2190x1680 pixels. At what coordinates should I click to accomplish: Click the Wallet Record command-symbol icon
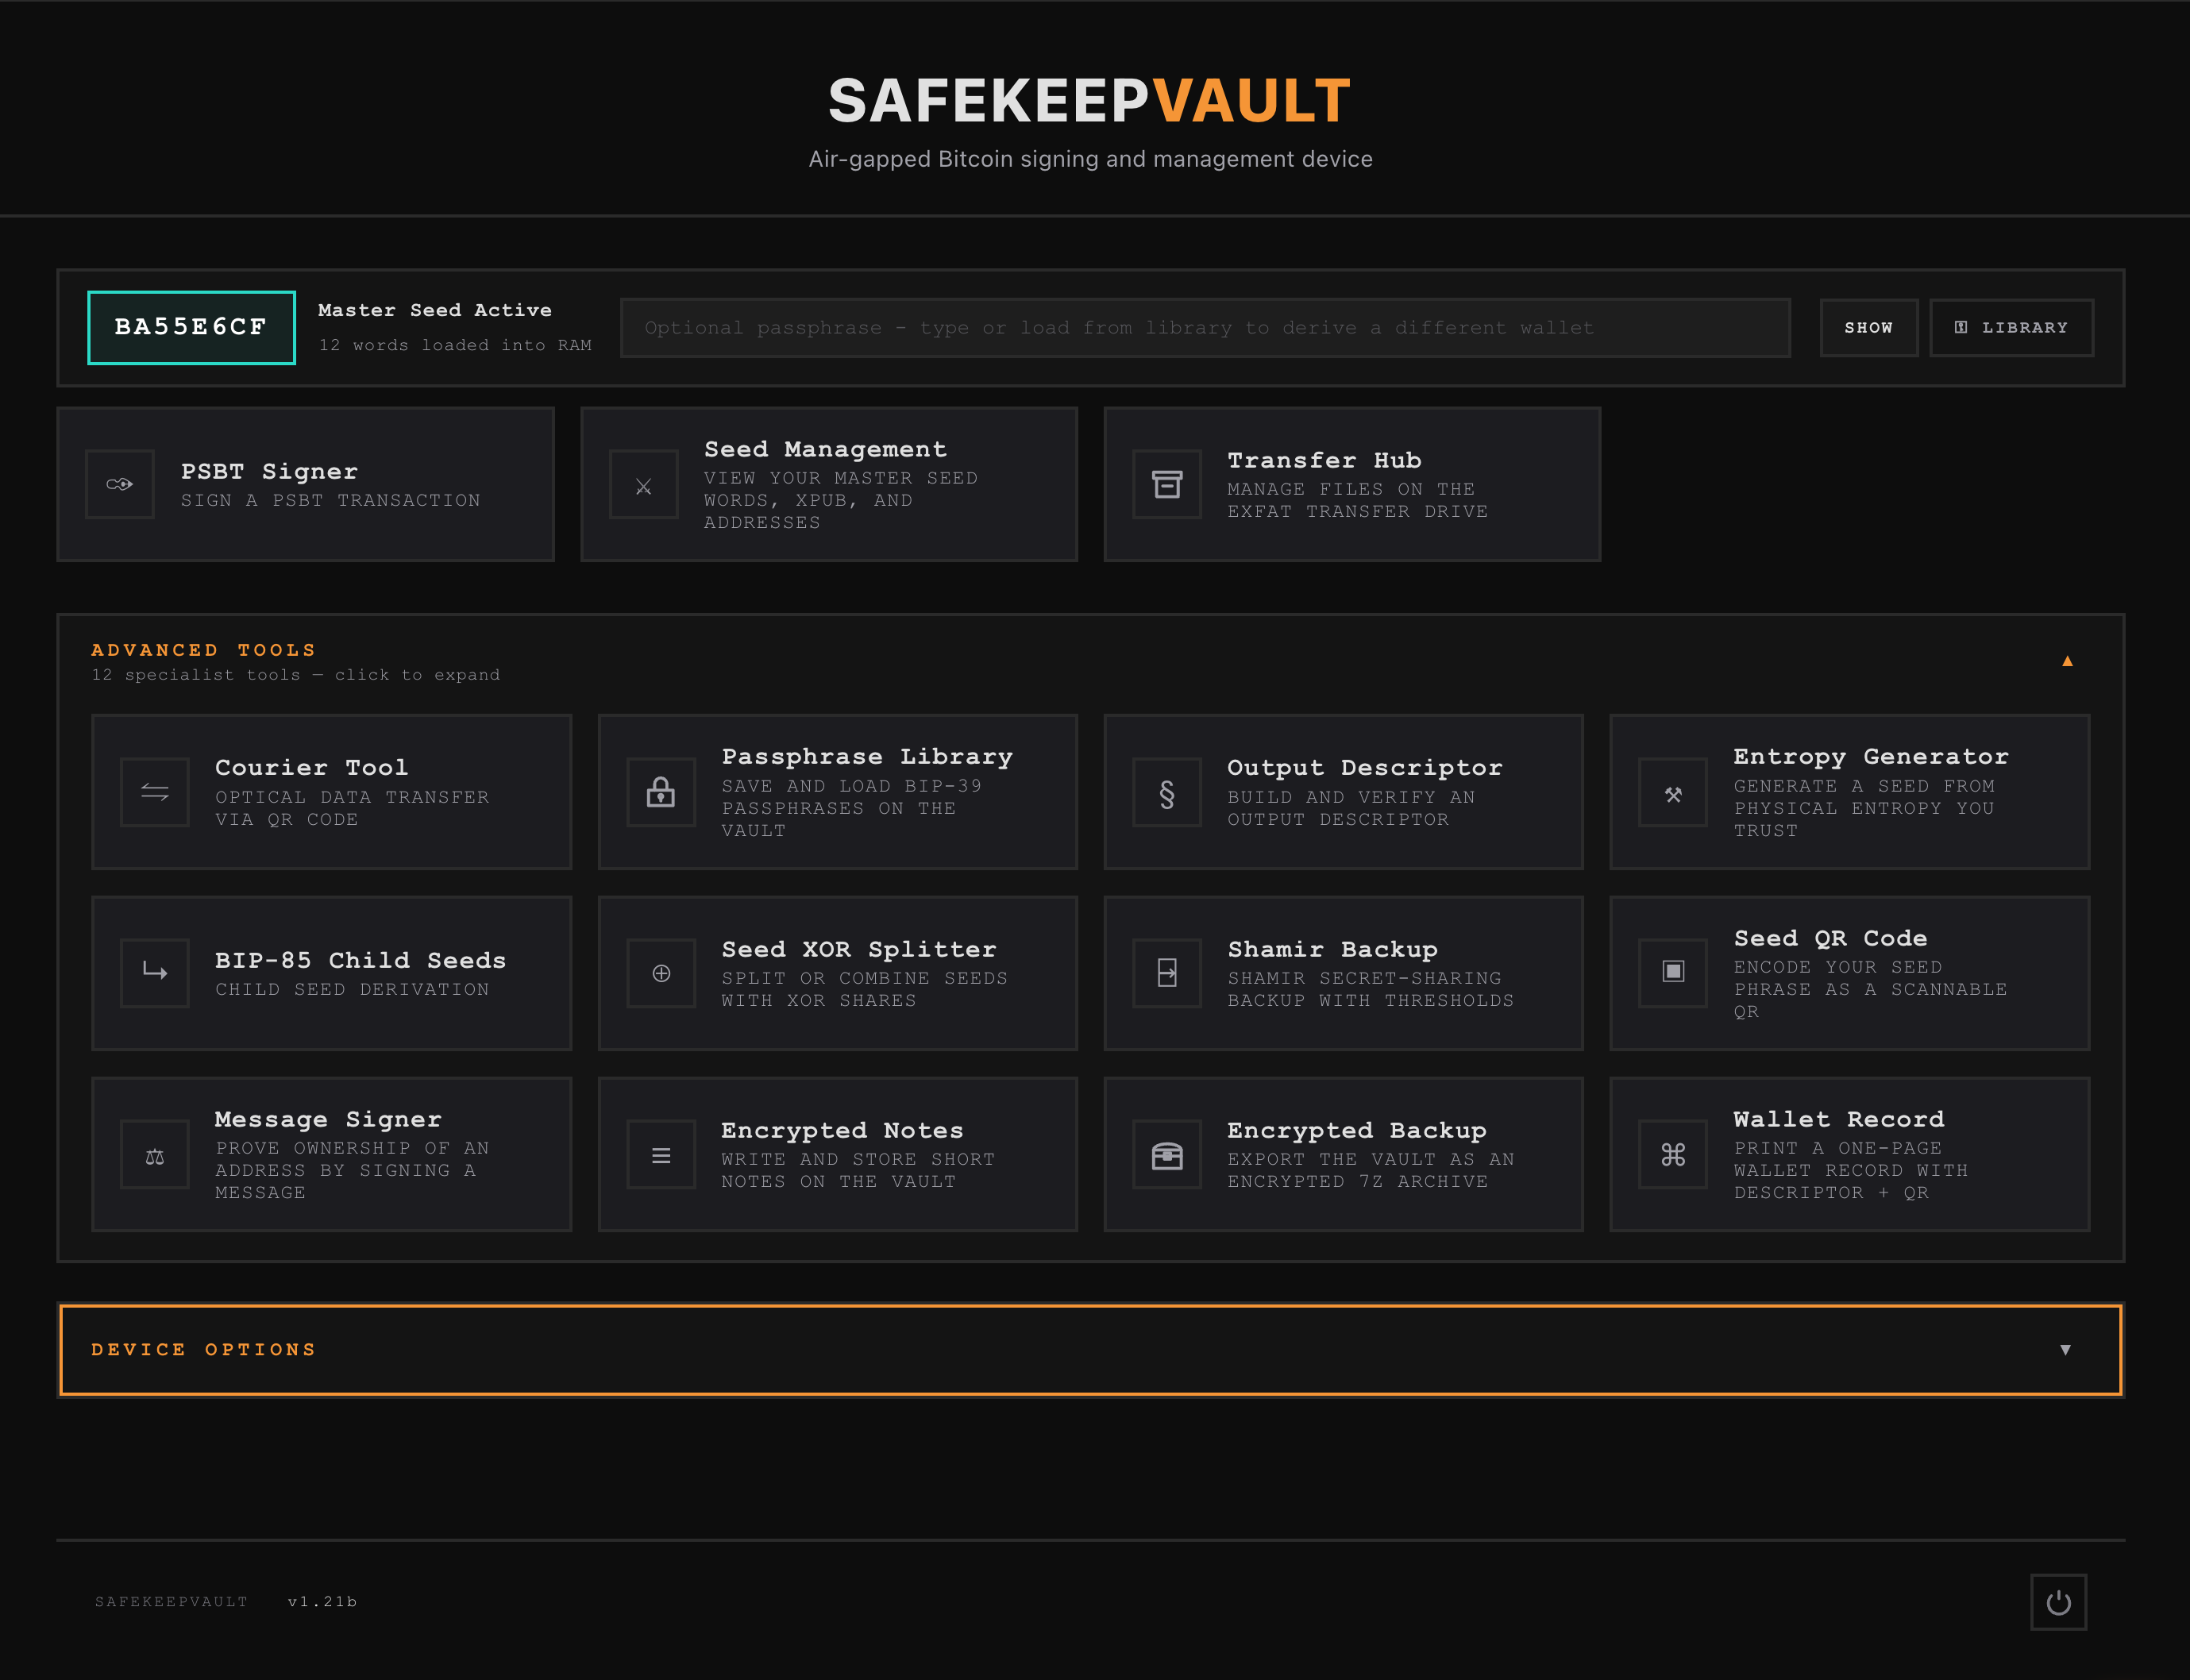(x=1673, y=1154)
